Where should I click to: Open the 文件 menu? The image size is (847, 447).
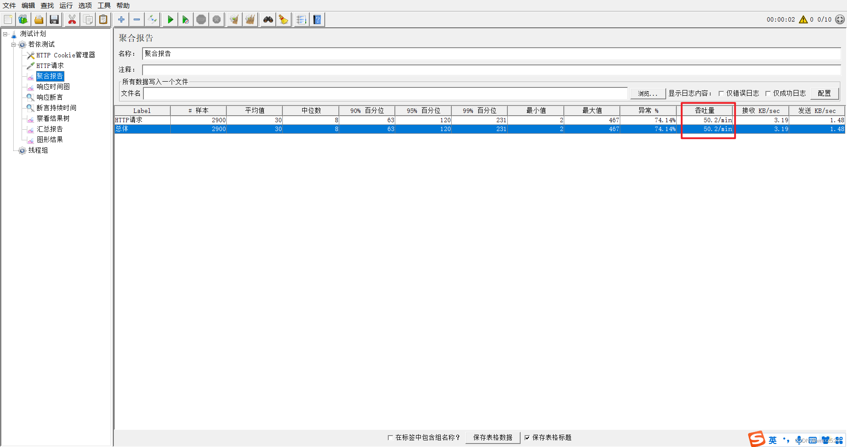pos(9,5)
